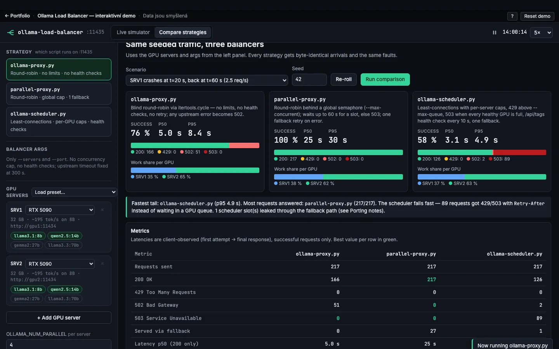This screenshot has height=349, width=559.
Task: Run the comparison
Action: (385, 79)
